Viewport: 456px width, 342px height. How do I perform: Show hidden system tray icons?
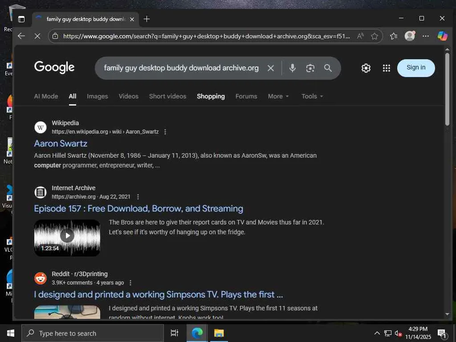click(377, 333)
